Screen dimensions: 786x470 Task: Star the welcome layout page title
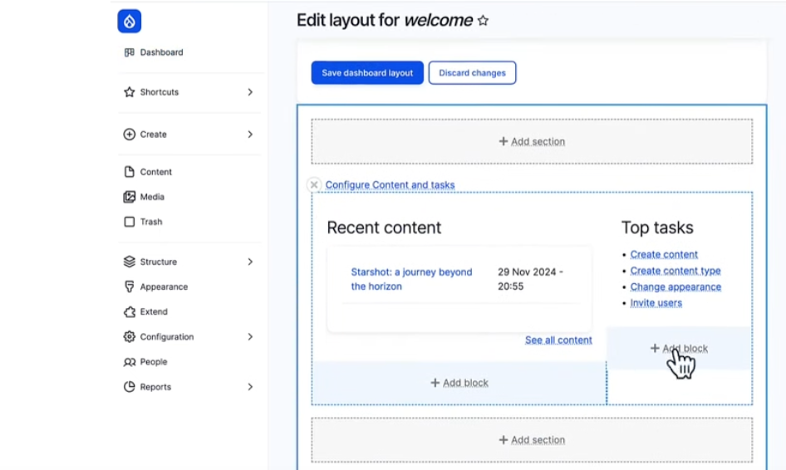(483, 21)
